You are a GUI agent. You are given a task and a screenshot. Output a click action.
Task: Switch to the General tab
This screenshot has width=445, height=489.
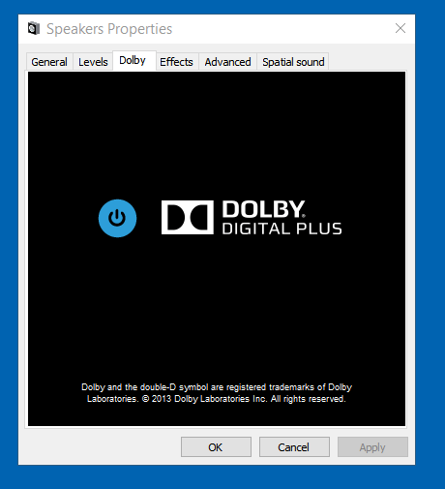coord(49,62)
